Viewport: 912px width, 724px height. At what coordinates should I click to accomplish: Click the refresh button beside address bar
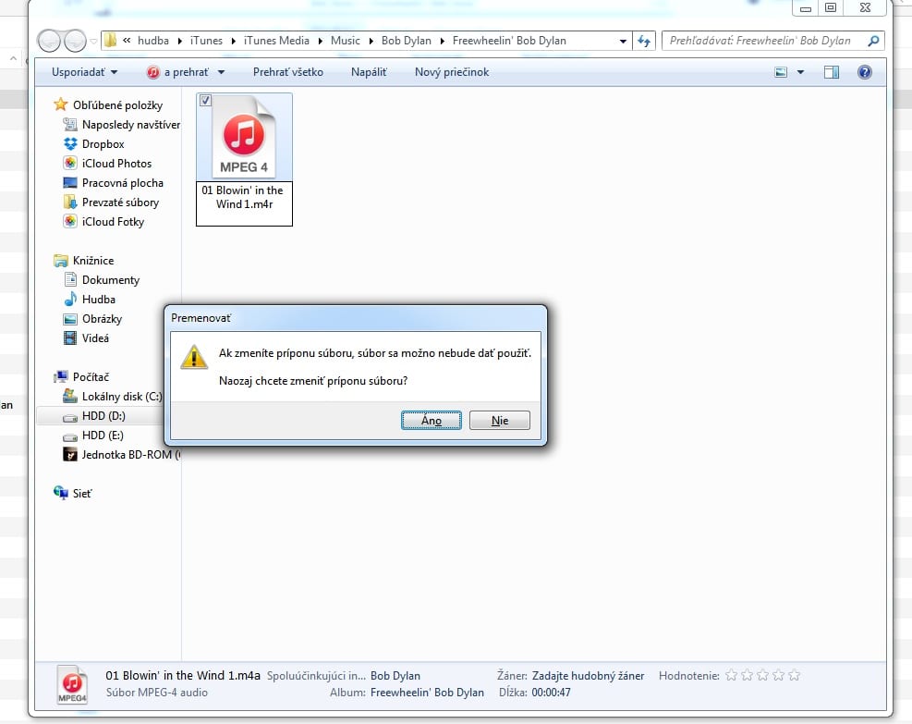point(644,41)
